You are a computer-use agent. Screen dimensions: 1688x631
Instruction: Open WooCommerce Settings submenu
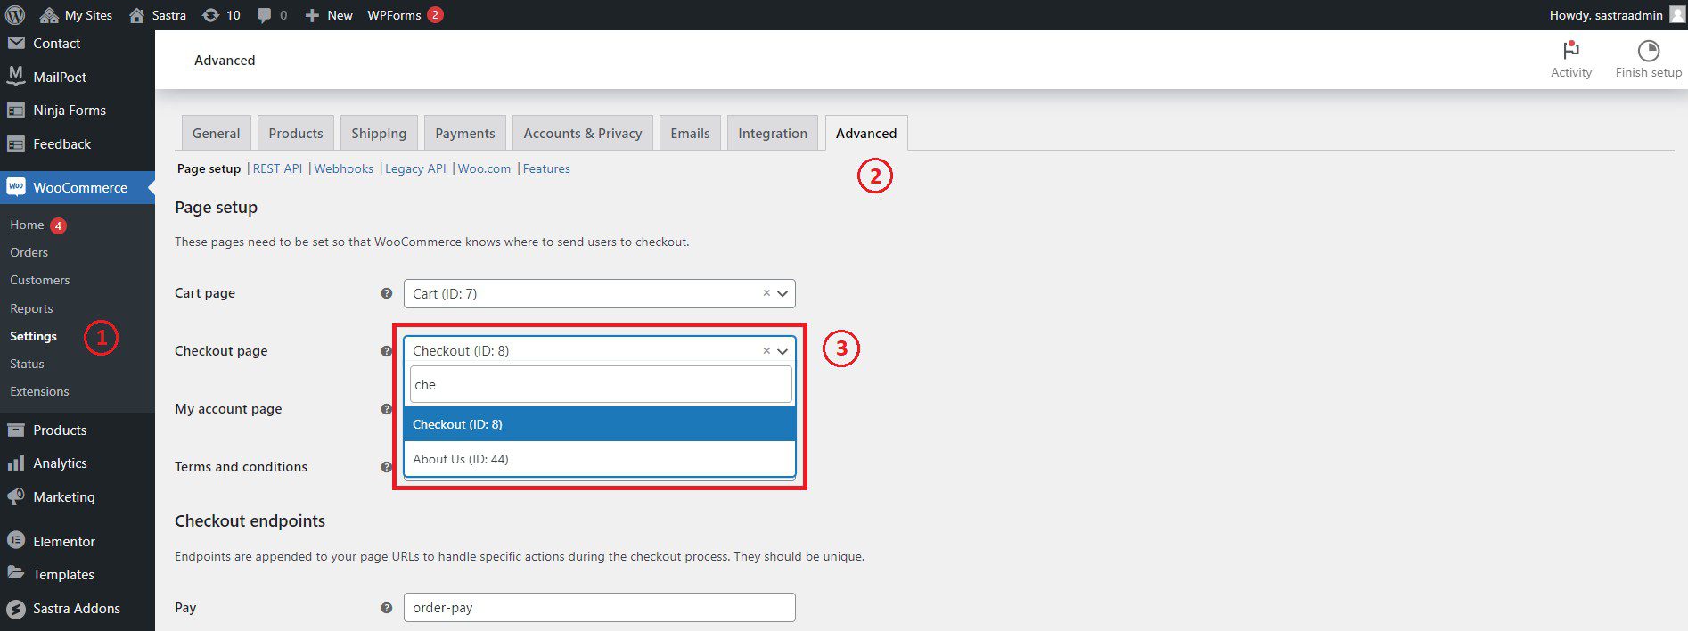click(x=33, y=336)
